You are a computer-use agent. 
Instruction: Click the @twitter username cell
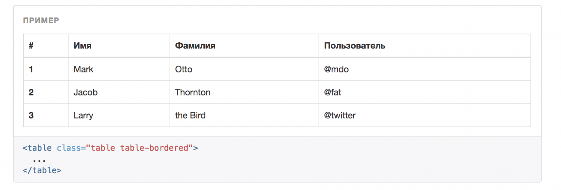point(340,115)
